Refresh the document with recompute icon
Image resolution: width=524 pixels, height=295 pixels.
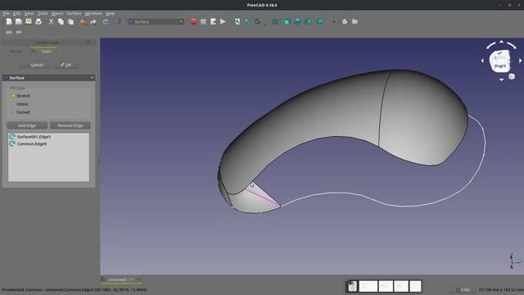point(106,22)
